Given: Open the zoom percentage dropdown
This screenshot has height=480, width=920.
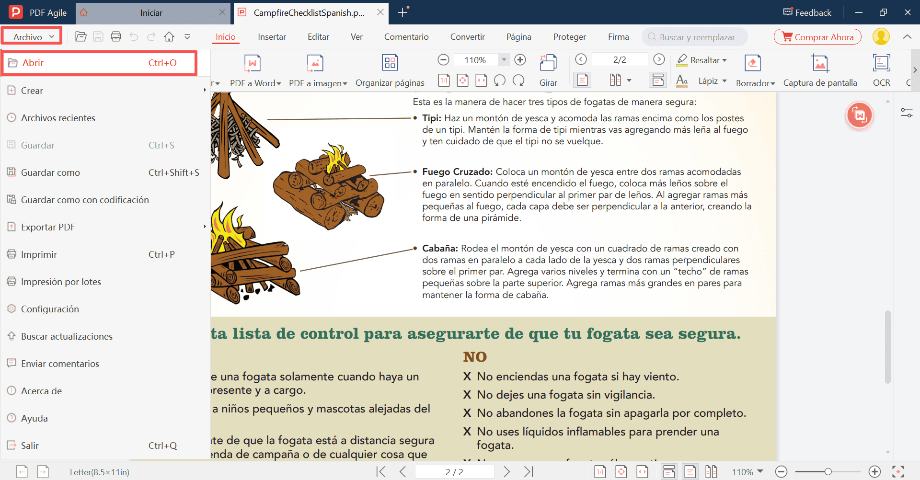Looking at the screenshot, I should pos(503,59).
